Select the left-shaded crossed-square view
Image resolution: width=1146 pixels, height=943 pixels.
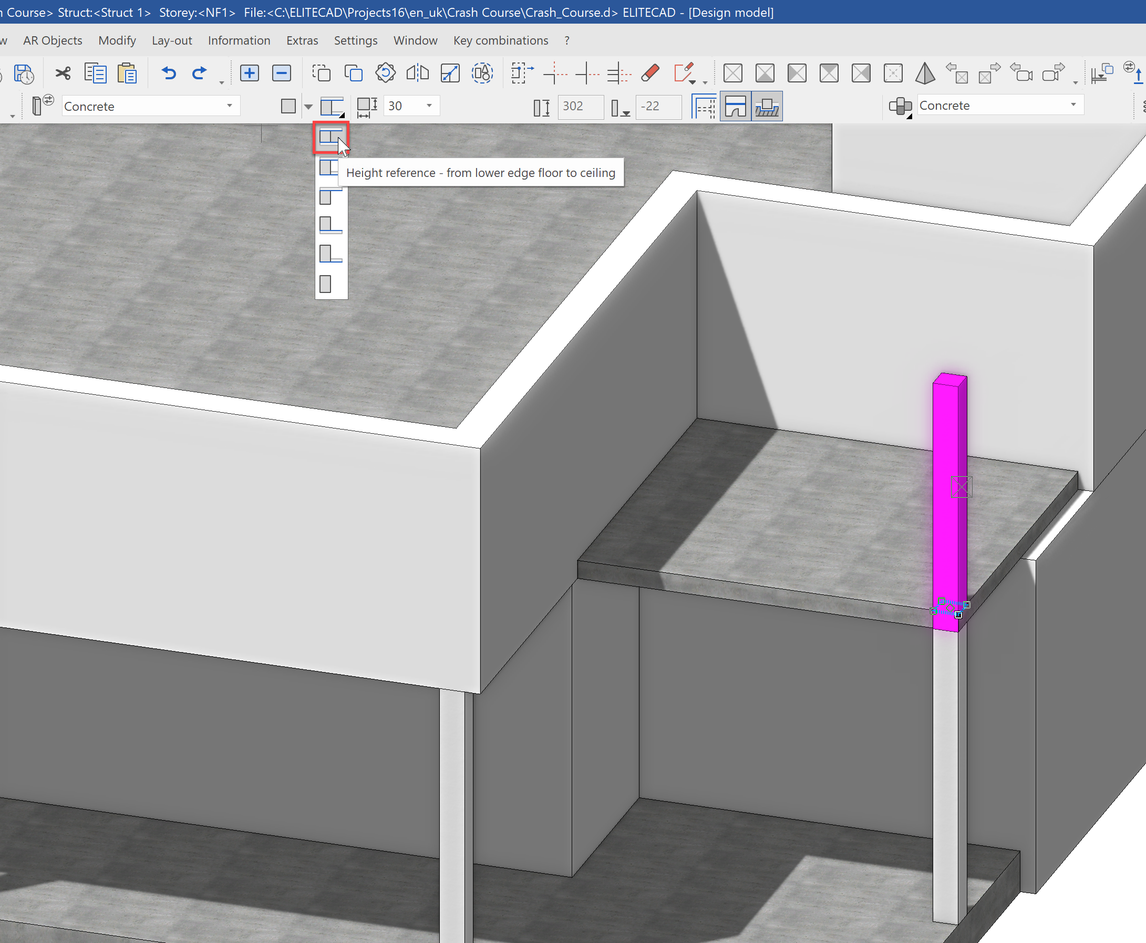(797, 74)
